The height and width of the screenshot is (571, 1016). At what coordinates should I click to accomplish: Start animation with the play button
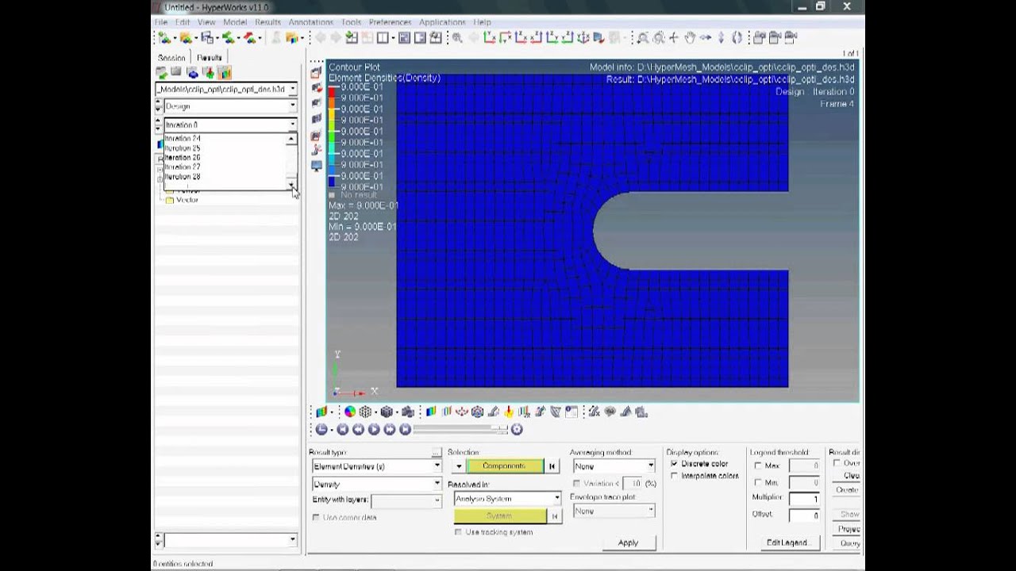[374, 429]
